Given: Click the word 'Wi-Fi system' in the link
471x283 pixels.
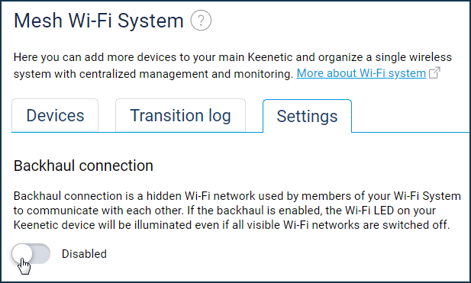Looking at the screenshot, I should click(x=392, y=73).
